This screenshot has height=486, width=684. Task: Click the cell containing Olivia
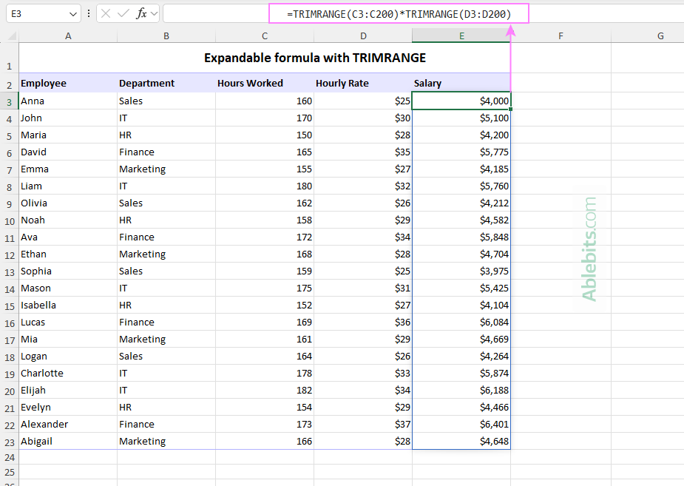point(67,203)
